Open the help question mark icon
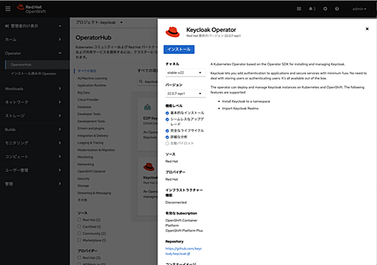377x265 pixels. point(337,9)
